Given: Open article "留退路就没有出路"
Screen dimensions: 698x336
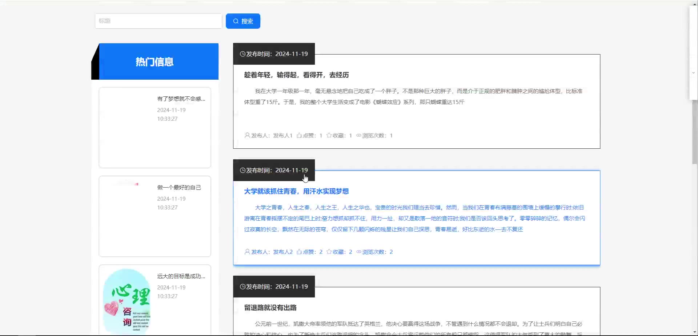Looking at the screenshot, I should [270, 308].
